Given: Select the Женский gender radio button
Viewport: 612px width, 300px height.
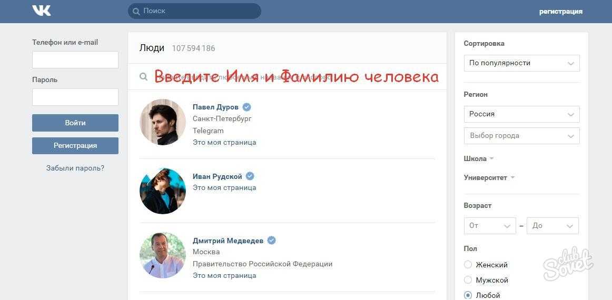Looking at the screenshot, I should 468,265.
